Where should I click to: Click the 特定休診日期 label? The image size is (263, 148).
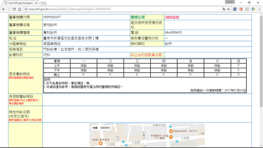pos(19,112)
